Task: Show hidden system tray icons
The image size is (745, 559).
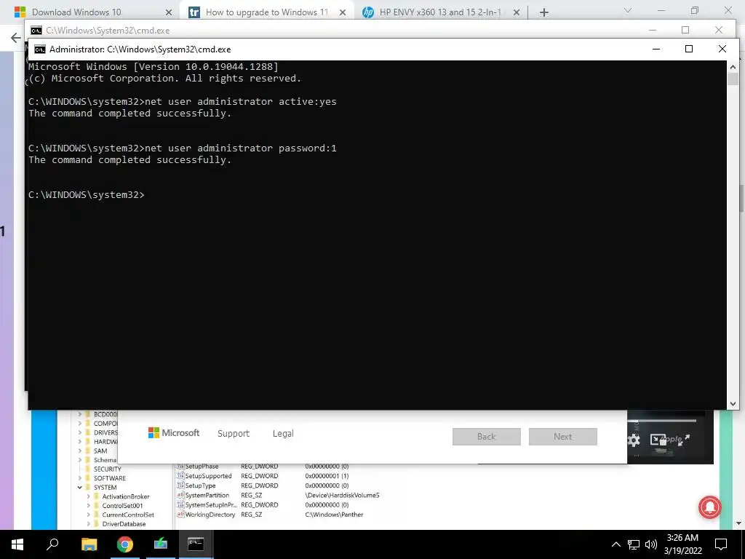Action: pos(615,544)
